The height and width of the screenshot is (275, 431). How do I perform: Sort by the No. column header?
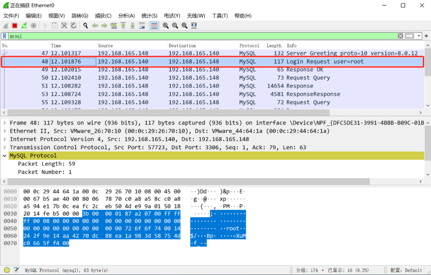(25, 46)
